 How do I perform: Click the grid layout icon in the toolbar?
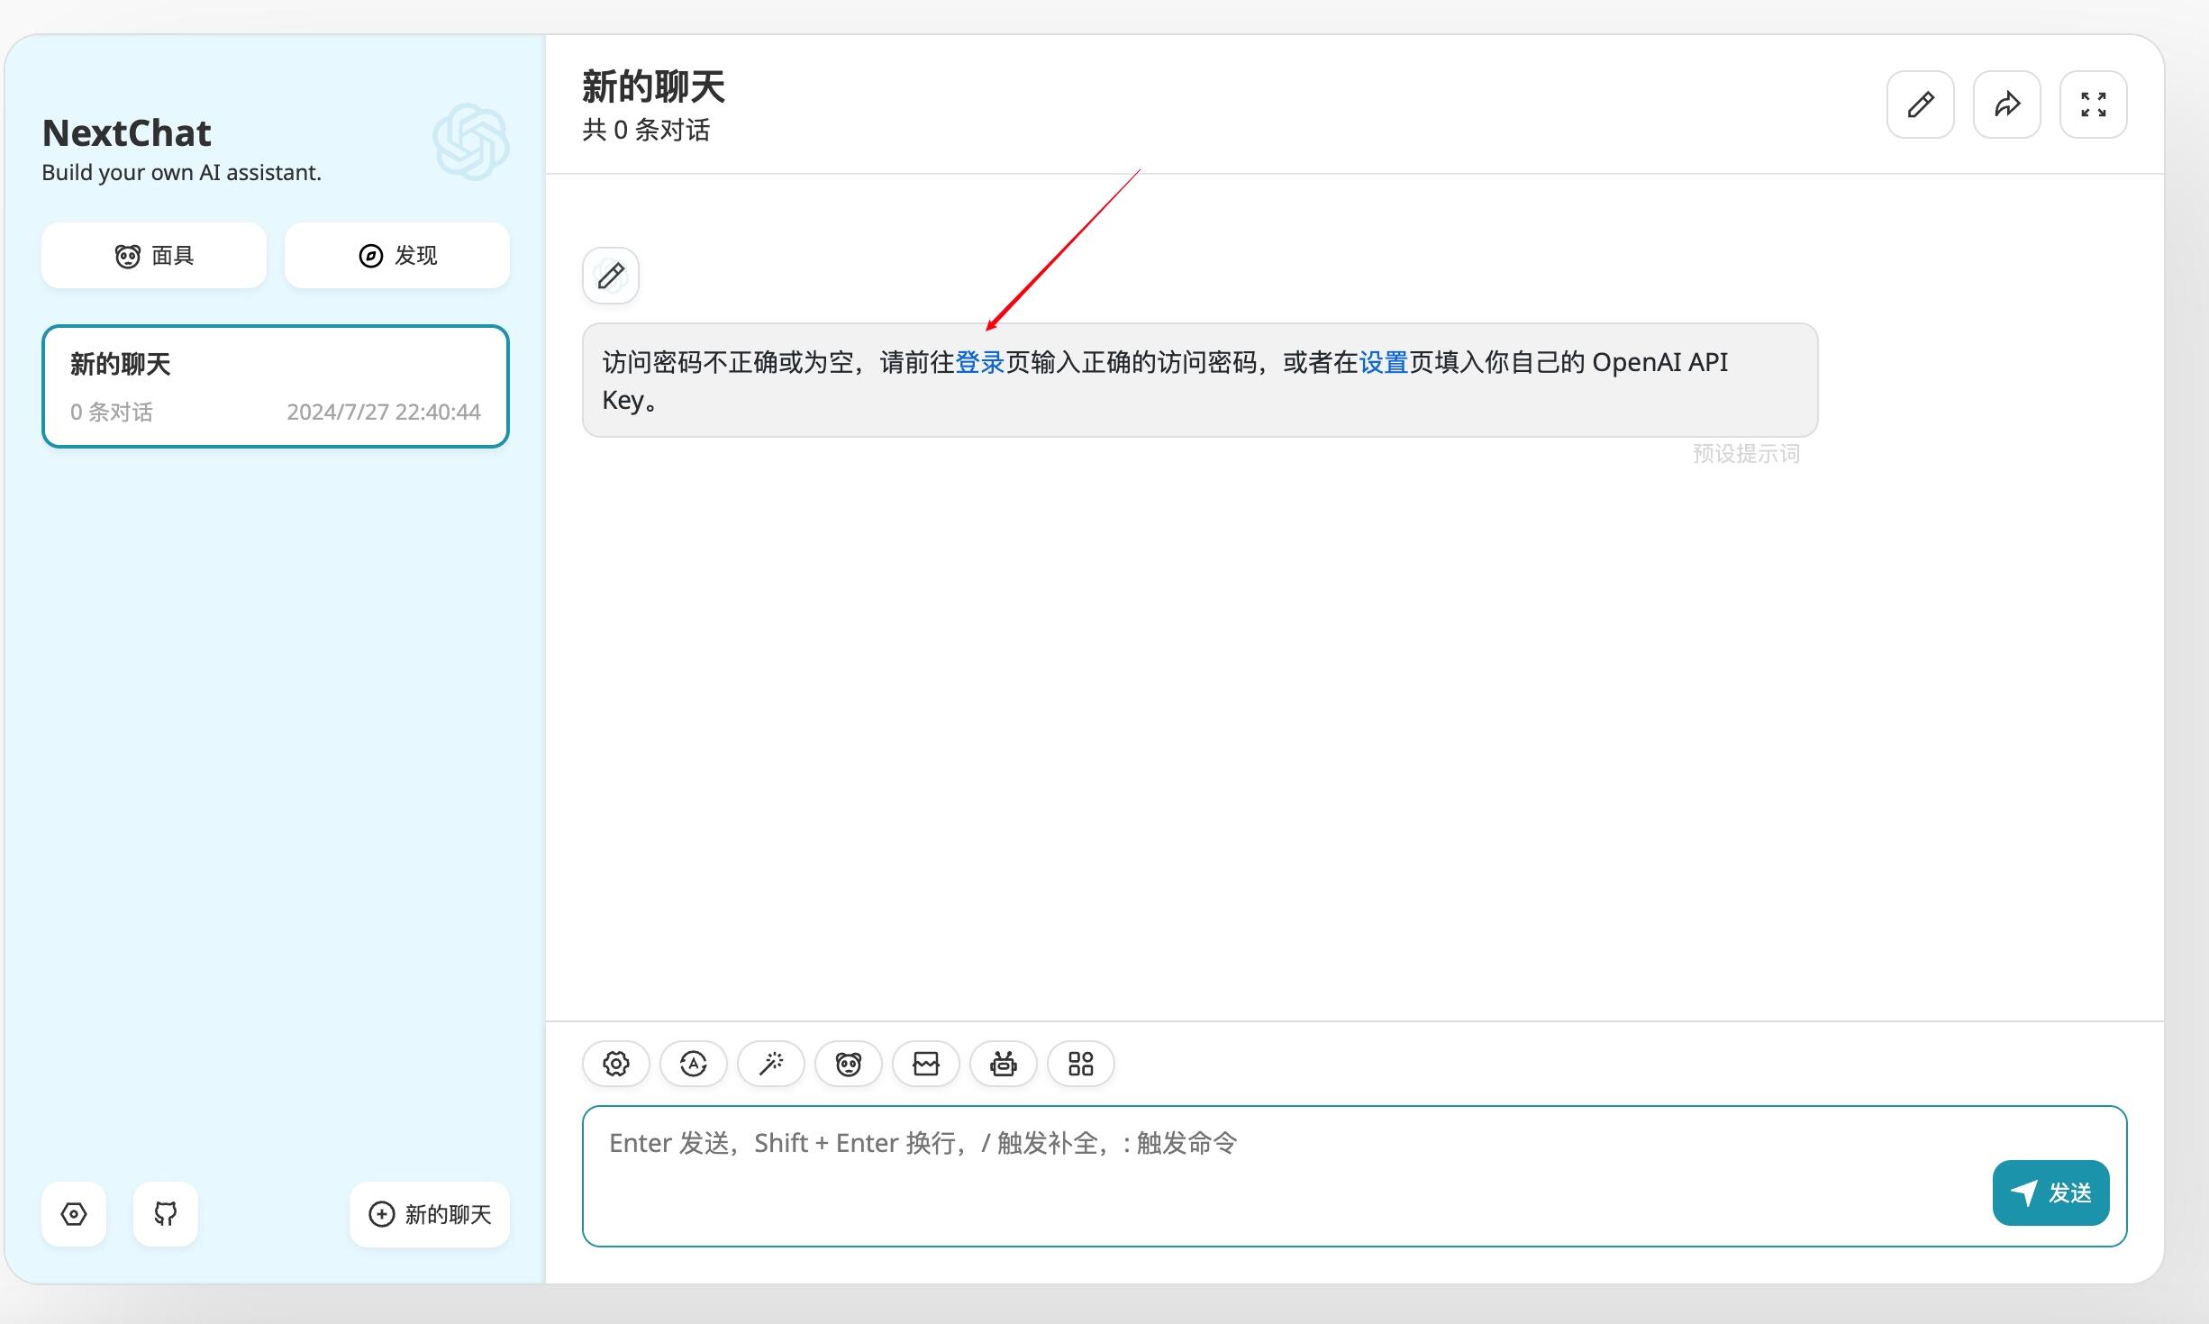(x=1080, y=1064)
